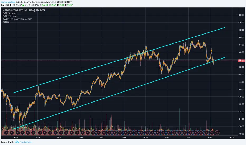Click the 2010 time axis label
This screenshot has height=145, width=246.
37,137
